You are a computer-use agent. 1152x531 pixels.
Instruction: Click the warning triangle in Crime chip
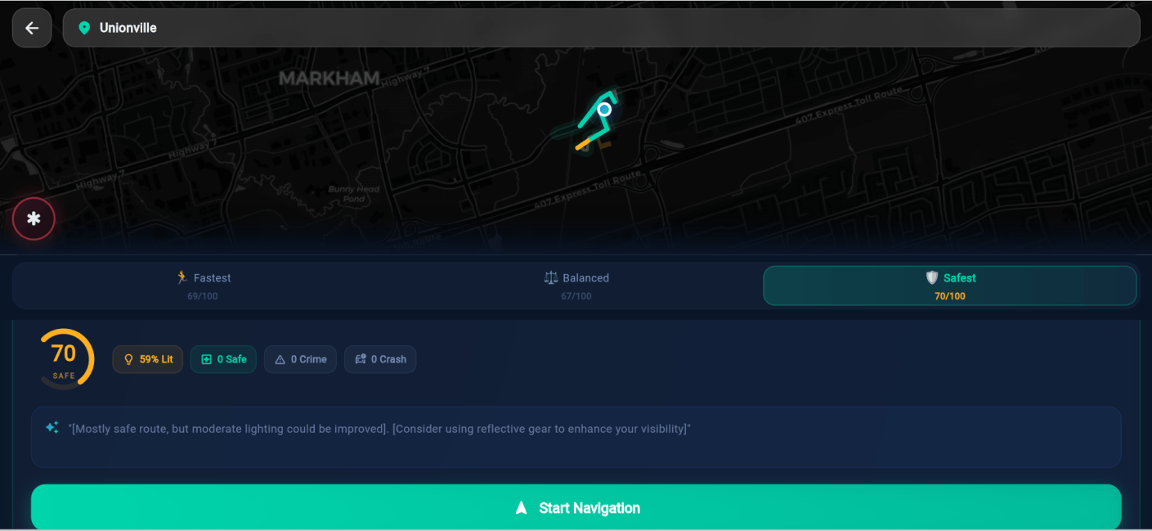click(x=280, y=359)
